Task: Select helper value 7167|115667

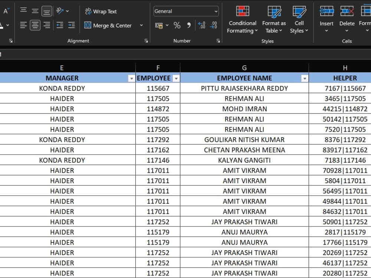Action: point(340,88)
